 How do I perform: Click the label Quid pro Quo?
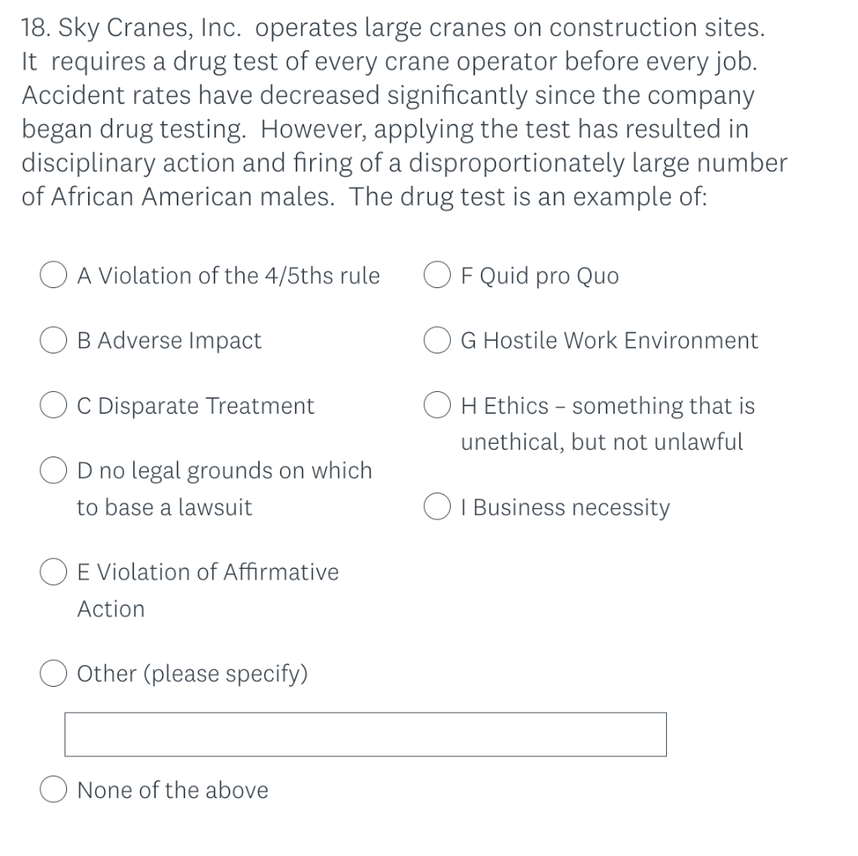[540, 275]
